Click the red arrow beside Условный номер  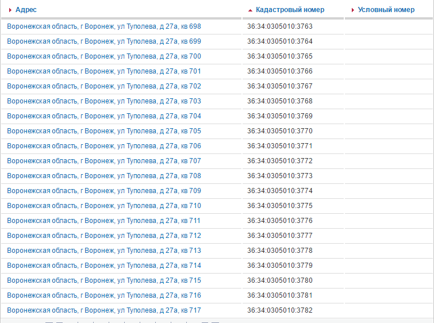[353, 10]
